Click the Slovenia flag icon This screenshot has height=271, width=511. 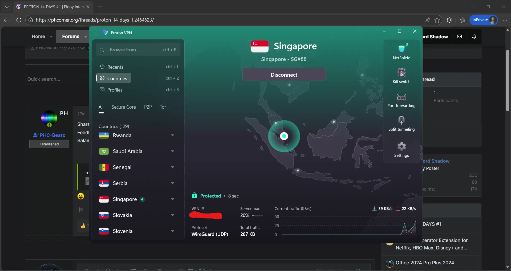pyautogui.click(x=104, y=231)
